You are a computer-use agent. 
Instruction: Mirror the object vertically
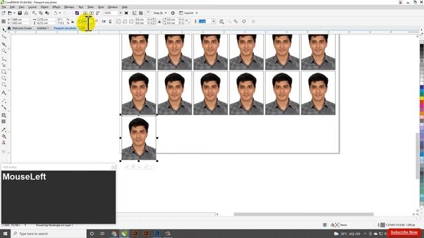point(110,21)
